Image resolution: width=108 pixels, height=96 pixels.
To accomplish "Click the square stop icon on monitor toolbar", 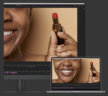I will 12,67.
